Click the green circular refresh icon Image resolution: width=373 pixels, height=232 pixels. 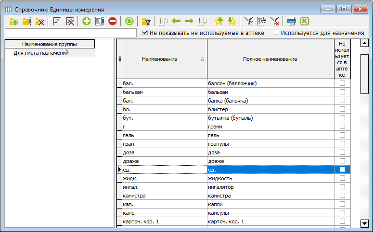[x=129, y=21]
